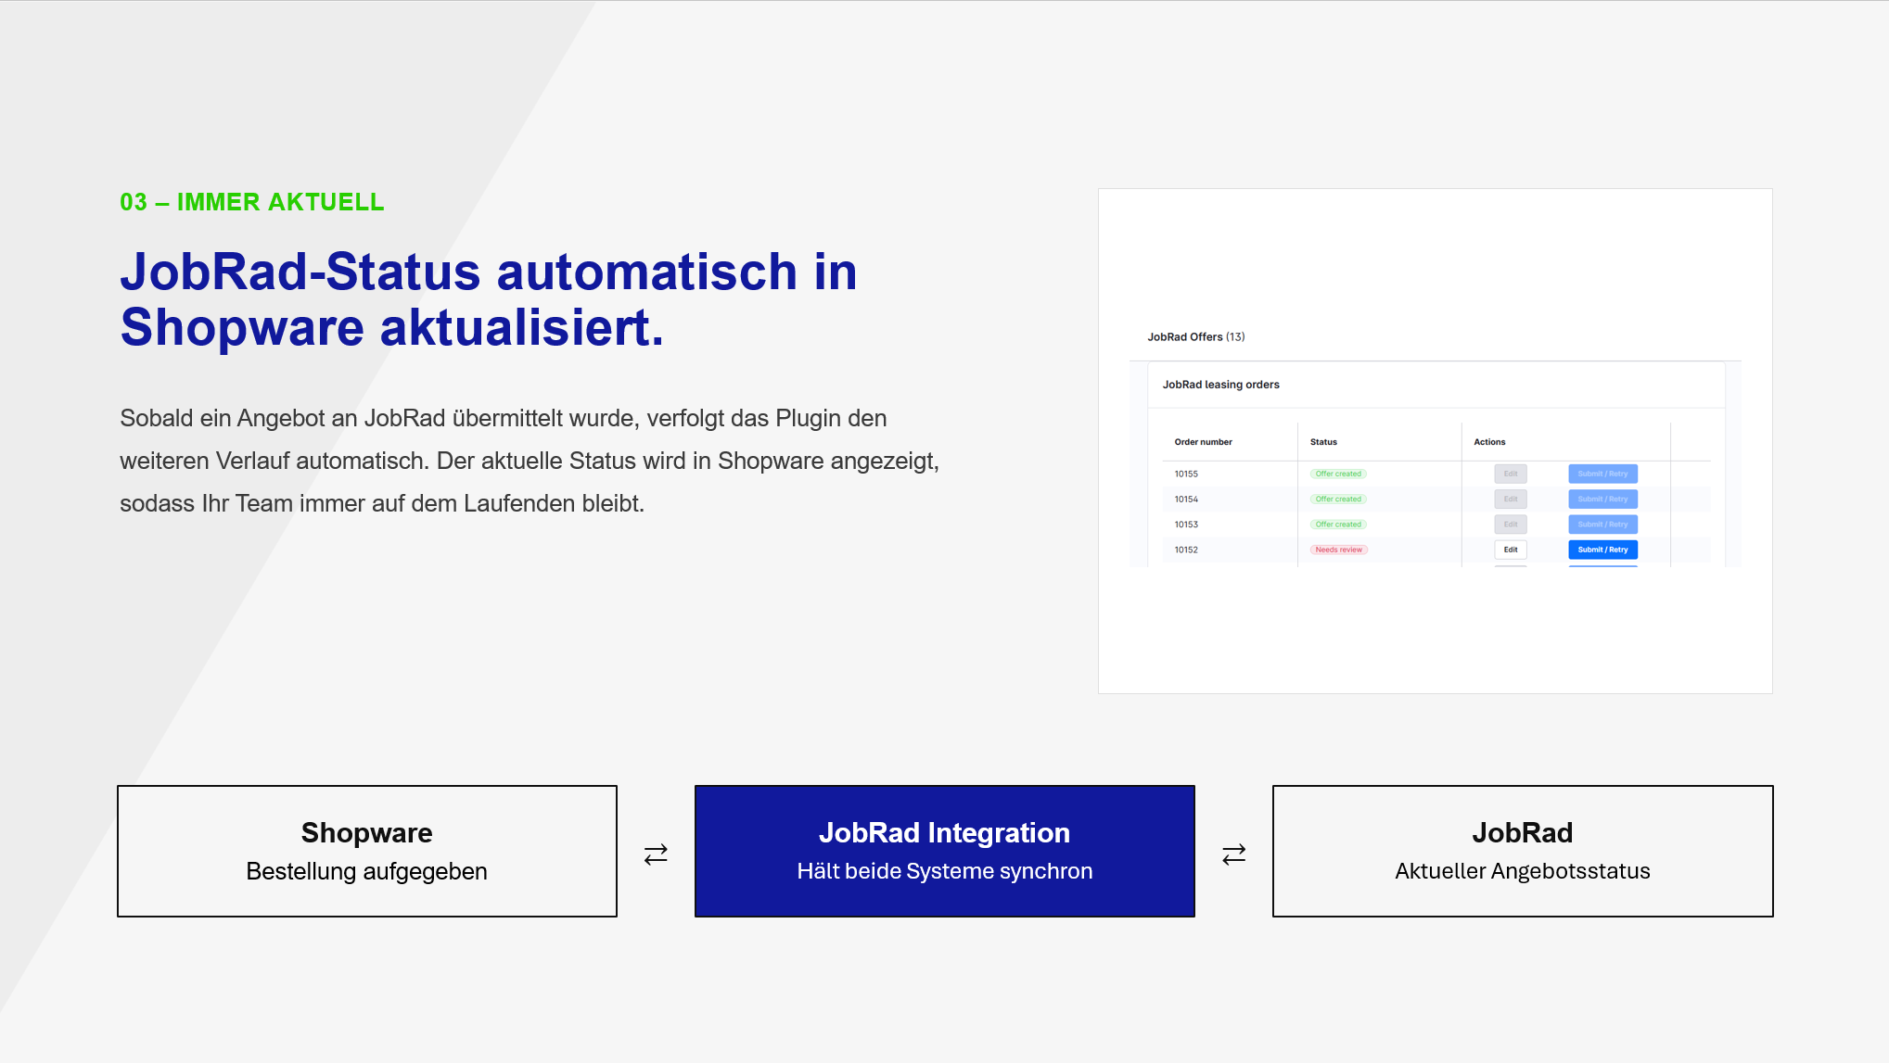The height and width of the screenshot is (1063, 1889).
Task: Click the 'Actions' column header
Action: [1489, 442]
